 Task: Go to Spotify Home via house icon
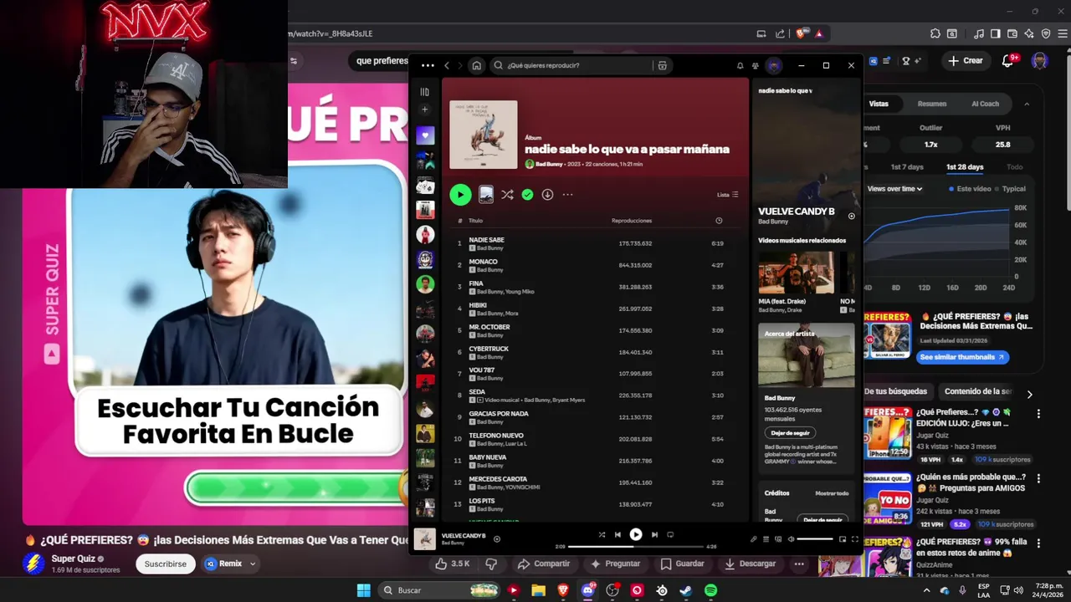coord(476,65)
